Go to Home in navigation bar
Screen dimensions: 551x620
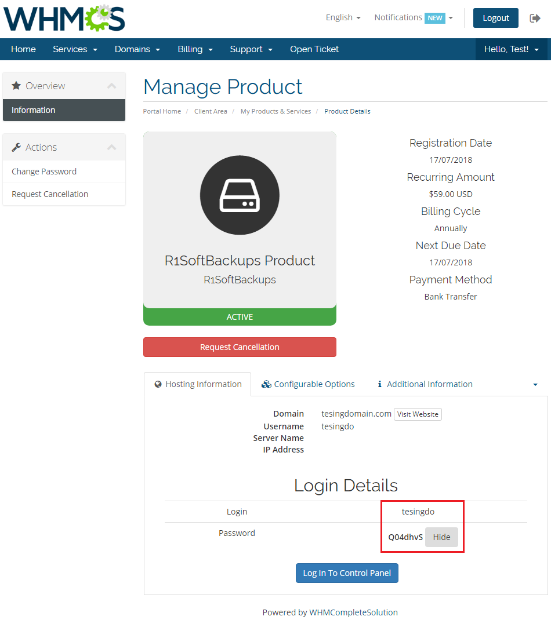pyautogui.click(x=23, y=49)
